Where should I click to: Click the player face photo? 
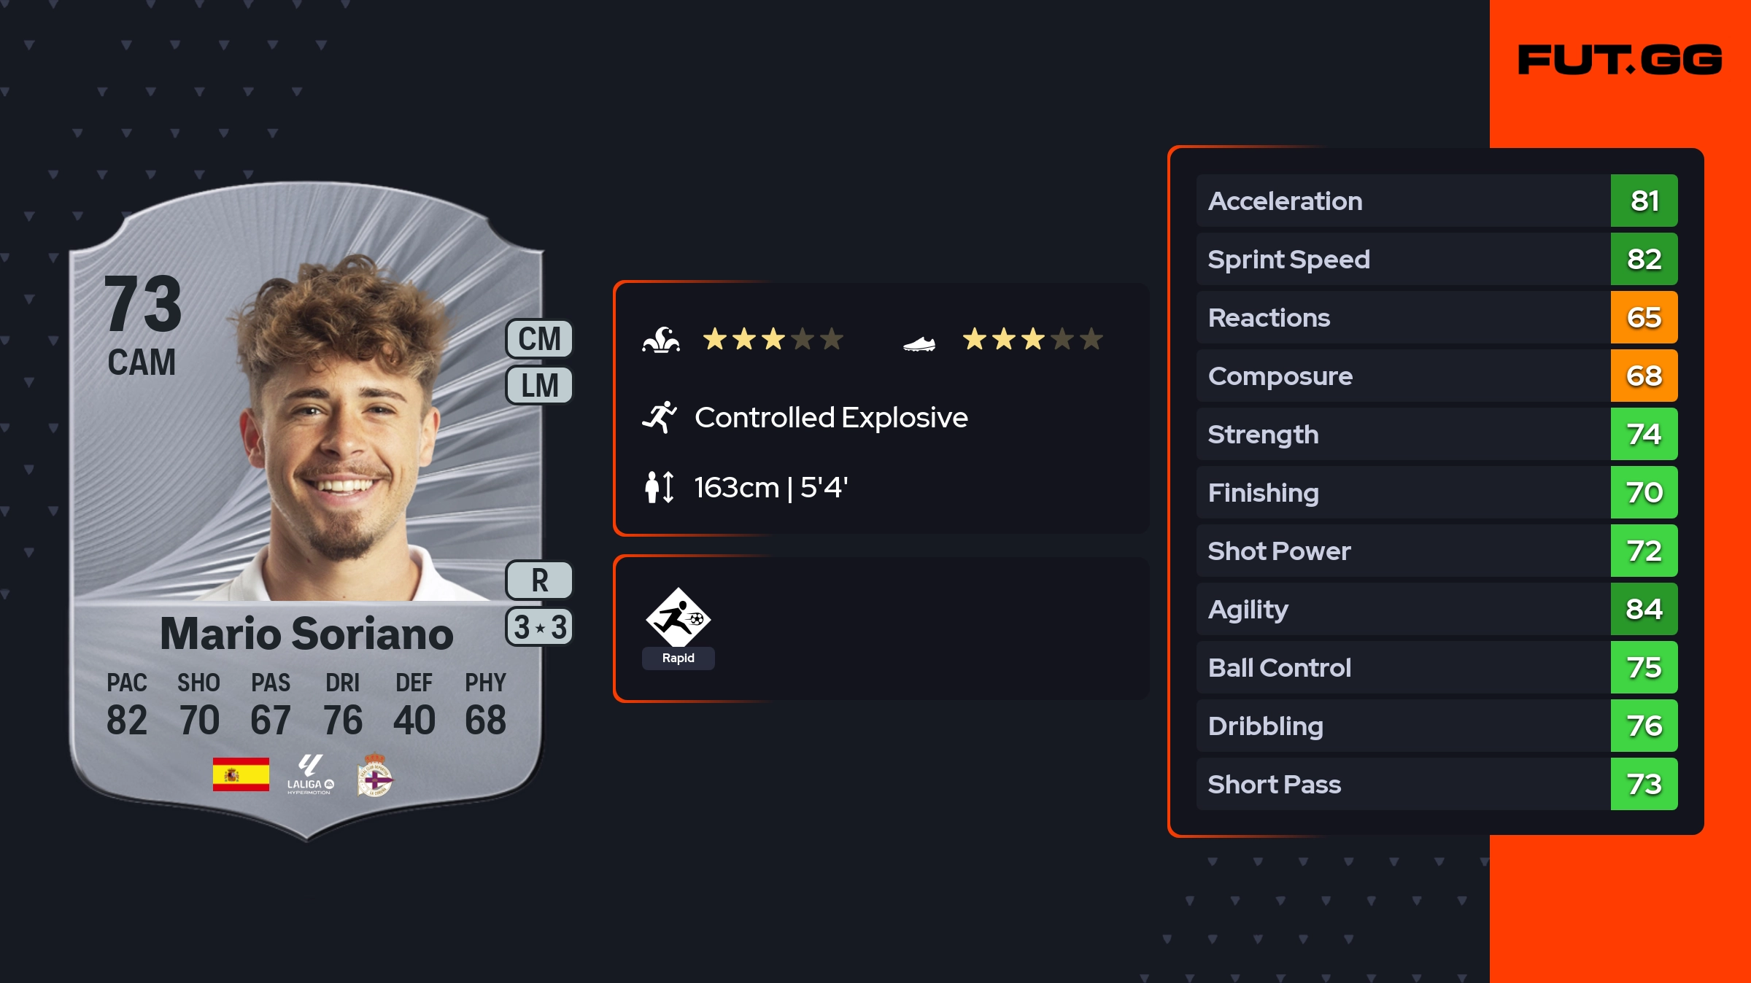(343, 438)
